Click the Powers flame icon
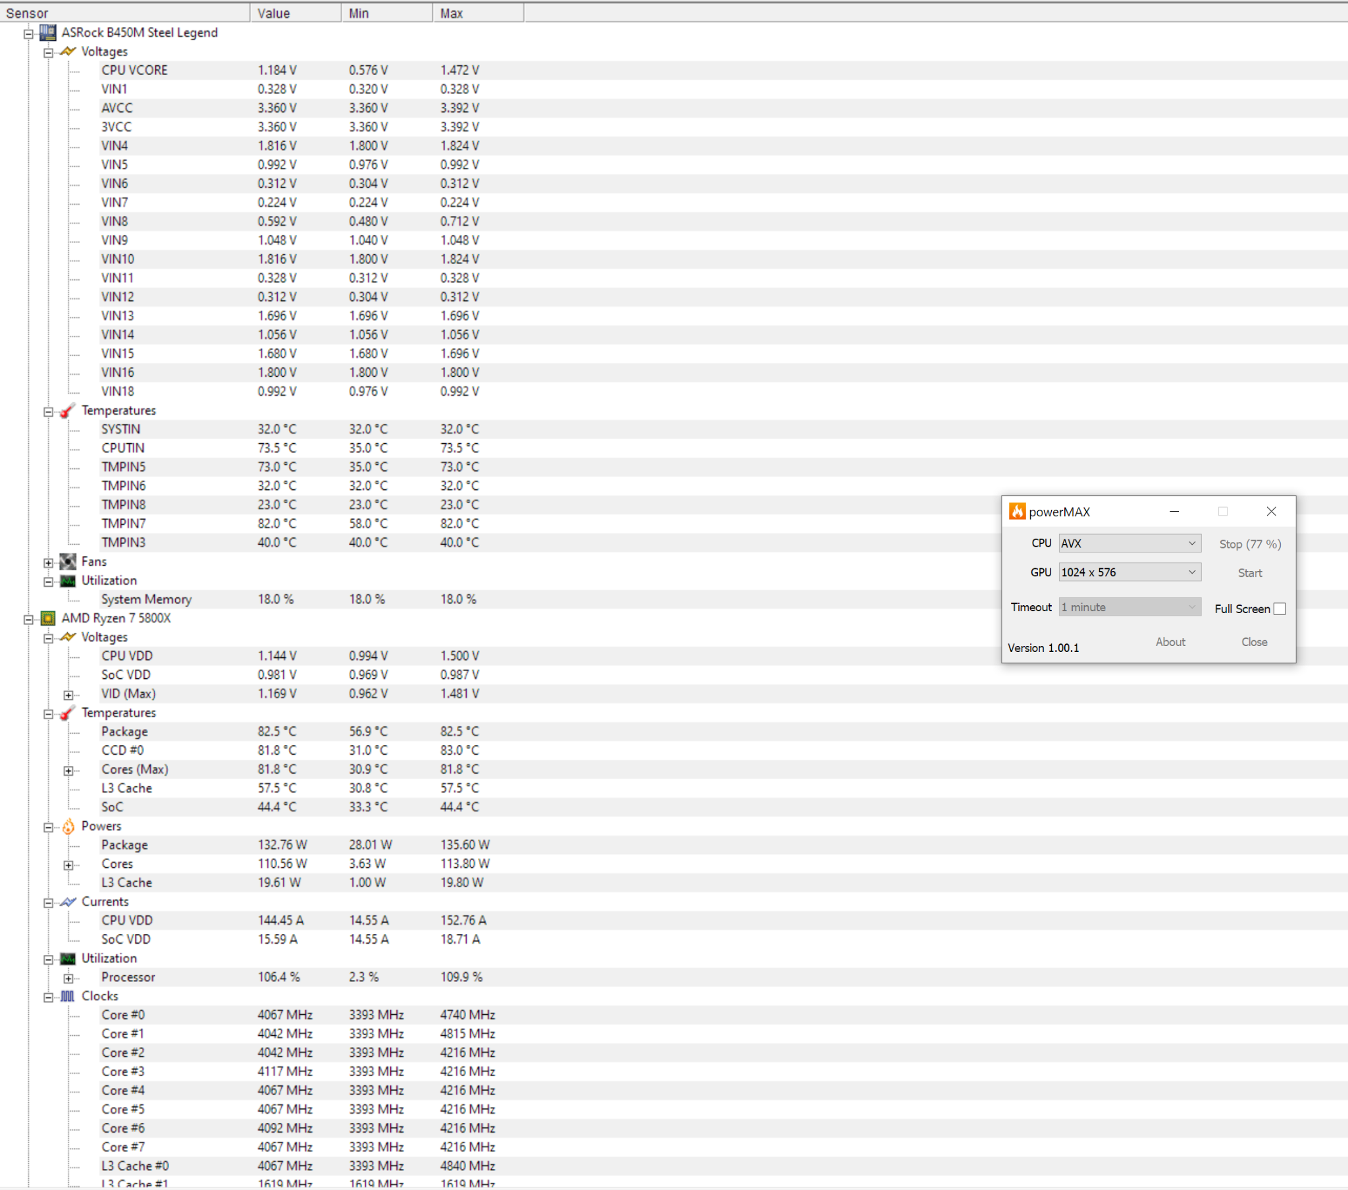Image resolution: width=1348 pixels, height=1190 pixels. tap(68, 826)
